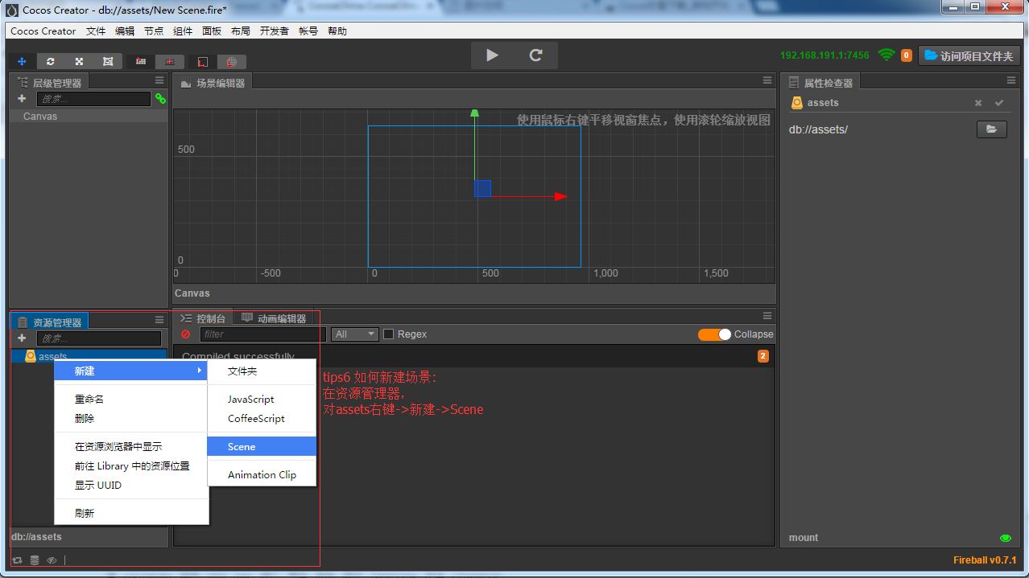The width and height of the screenshot is (1029, 578).
Task: Open the 面板 menu
Action: [212, 31]
